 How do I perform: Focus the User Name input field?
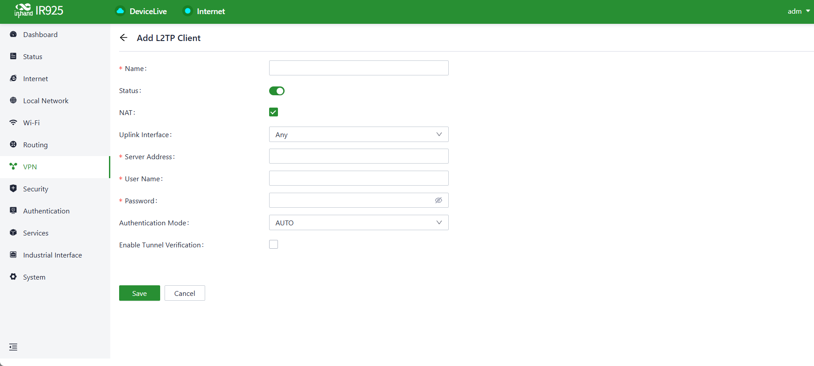coord(359,178)
